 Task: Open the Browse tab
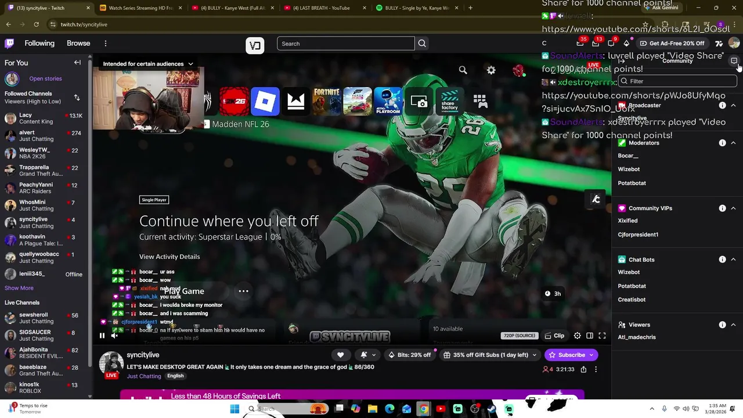coord(78,44)
